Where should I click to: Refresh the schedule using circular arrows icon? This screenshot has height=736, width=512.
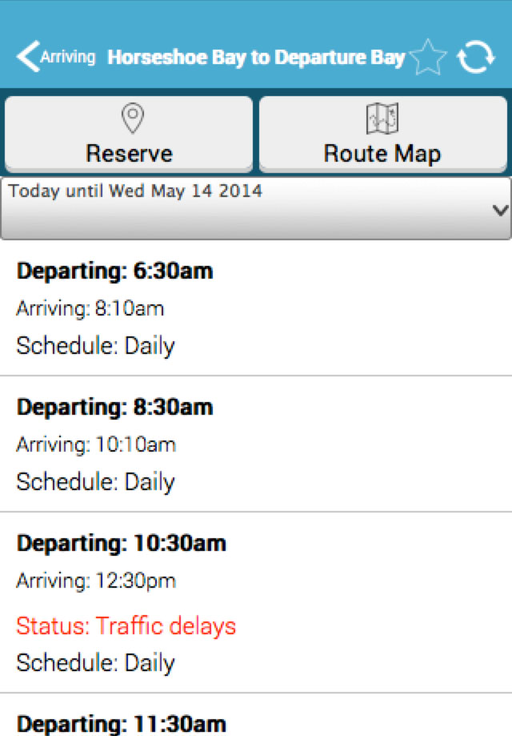[x=475, y=58]
